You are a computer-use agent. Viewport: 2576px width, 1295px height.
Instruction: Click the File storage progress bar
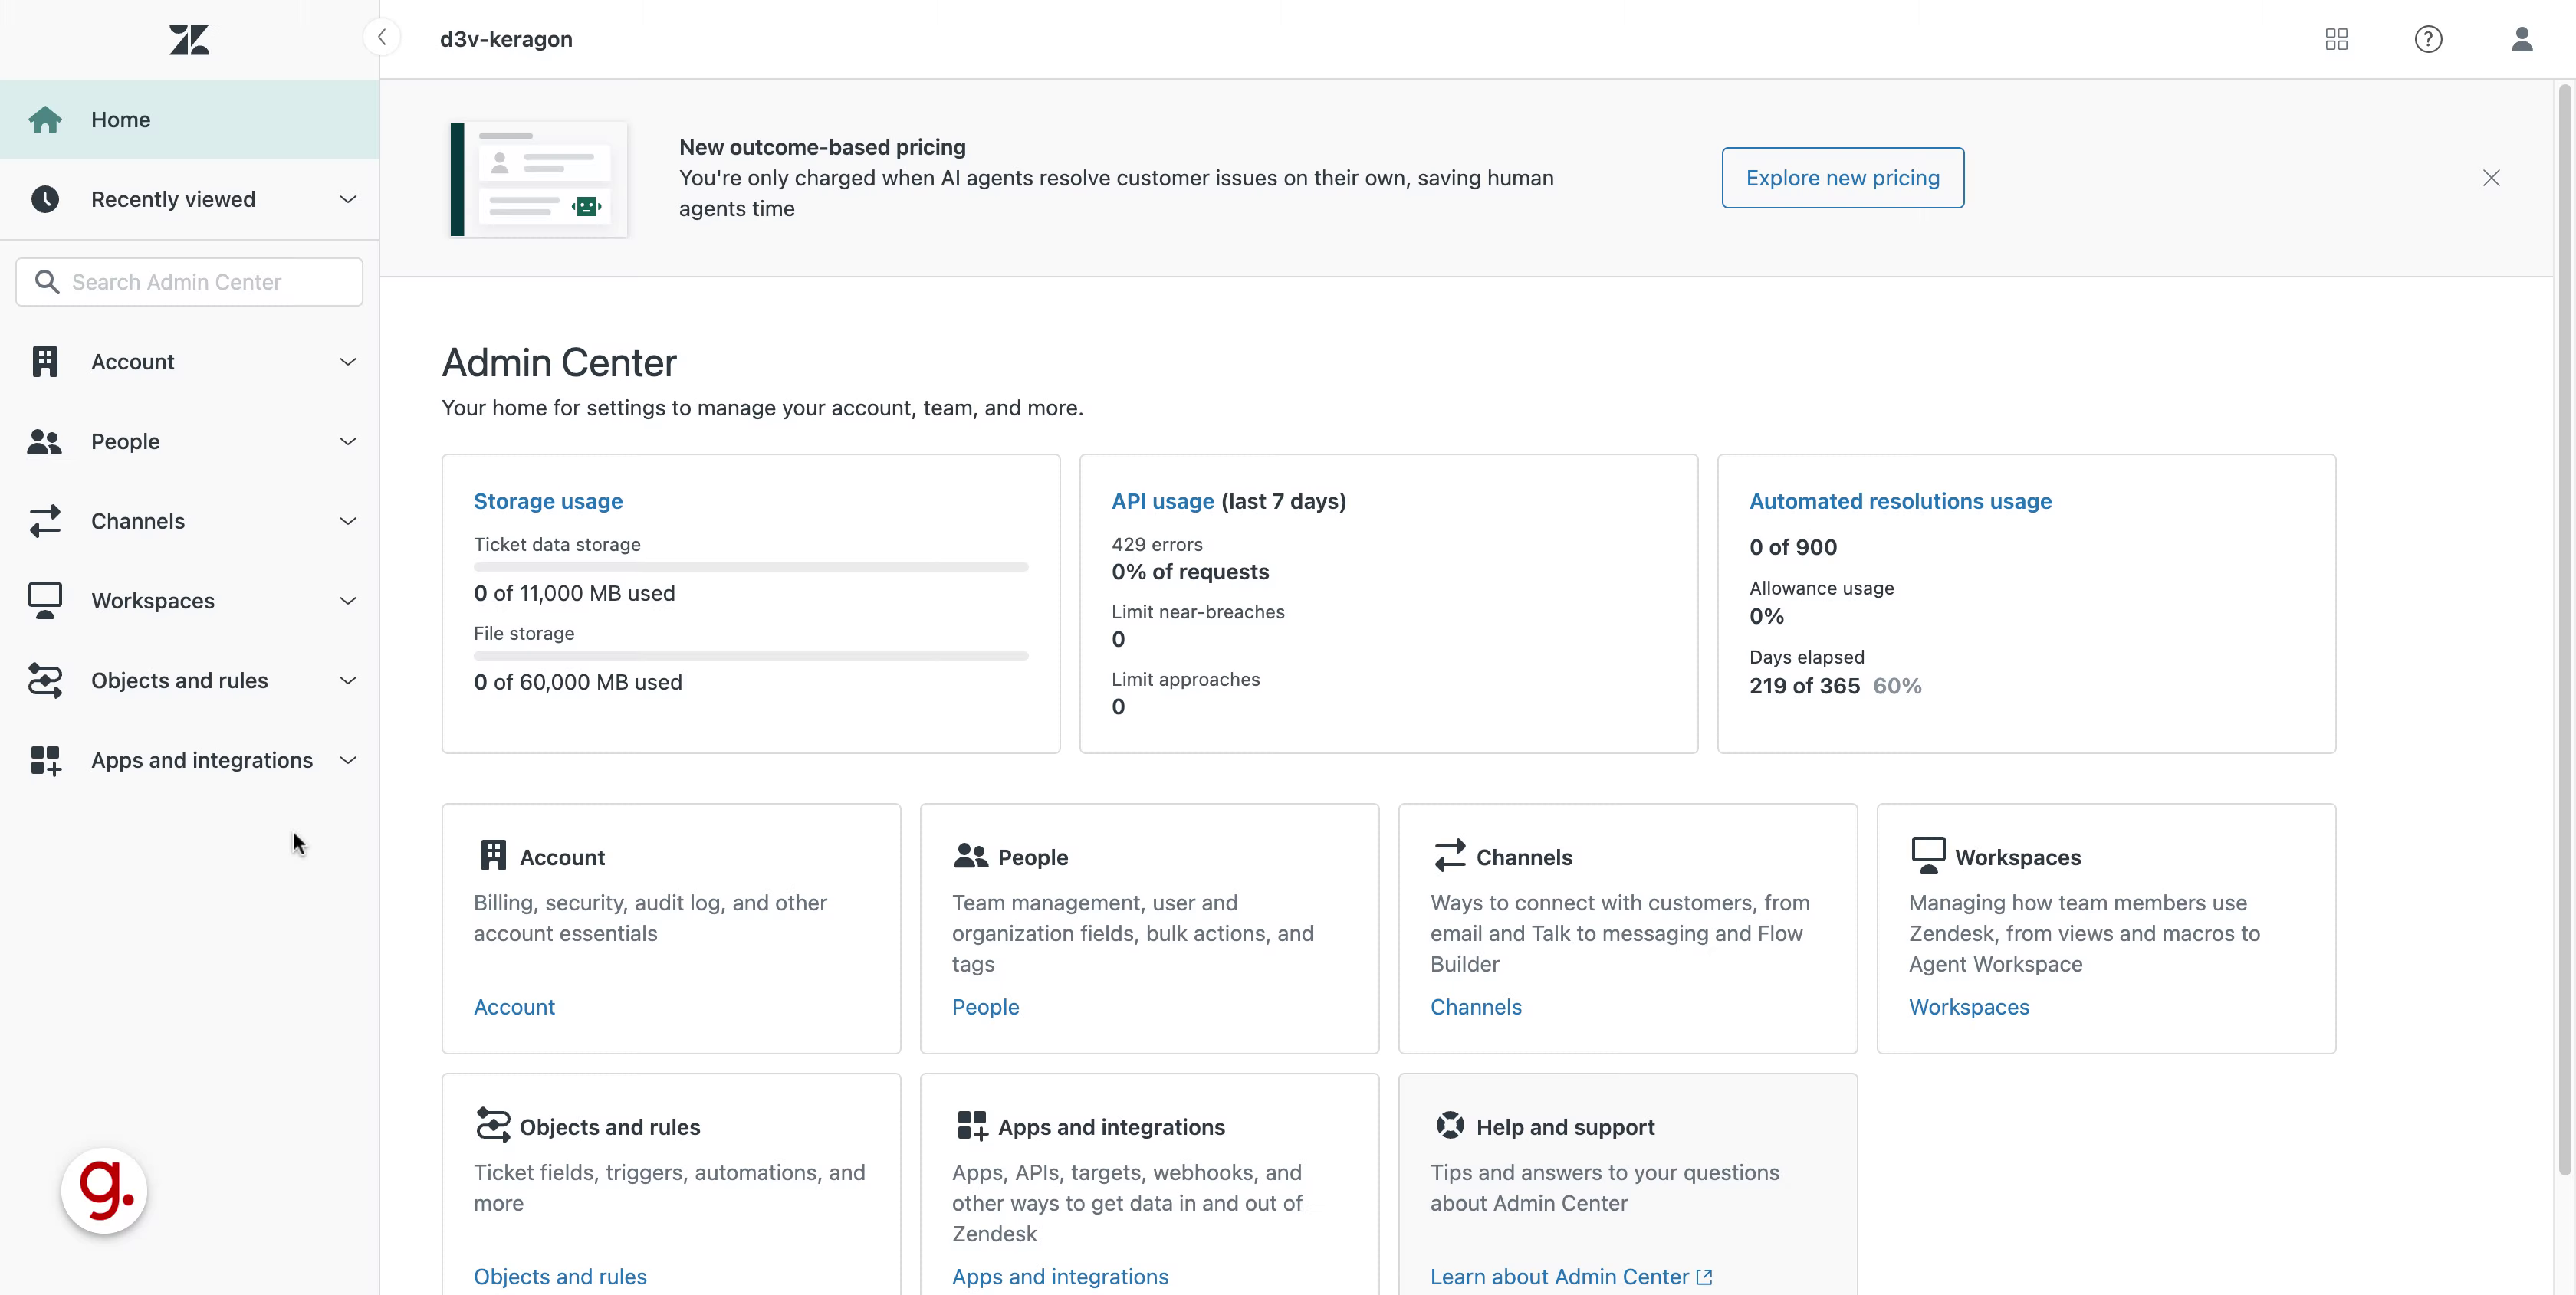click(751, 655)
